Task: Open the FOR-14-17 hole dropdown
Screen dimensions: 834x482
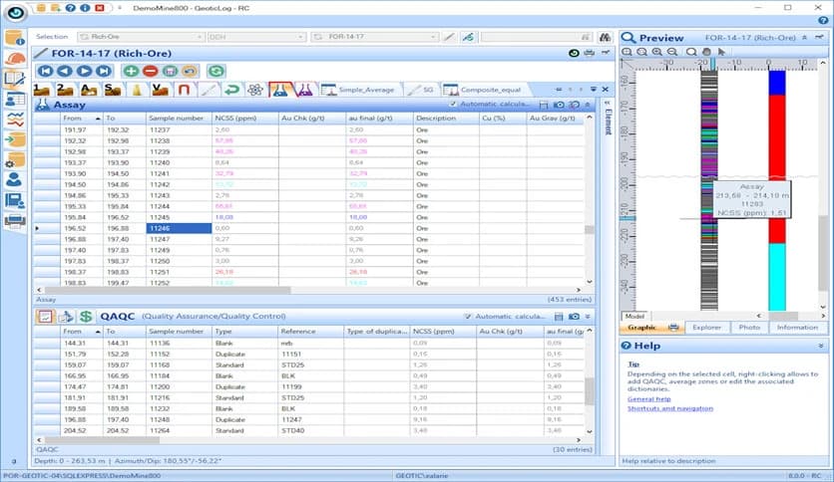Action: pos(376,37)
